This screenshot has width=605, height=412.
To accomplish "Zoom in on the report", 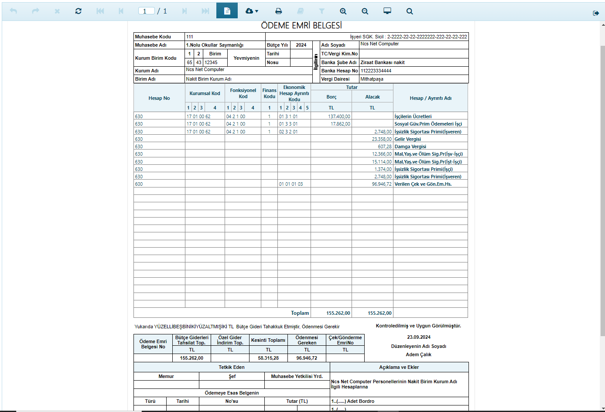I will (343, 11).
